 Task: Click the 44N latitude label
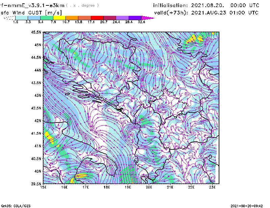38,70
